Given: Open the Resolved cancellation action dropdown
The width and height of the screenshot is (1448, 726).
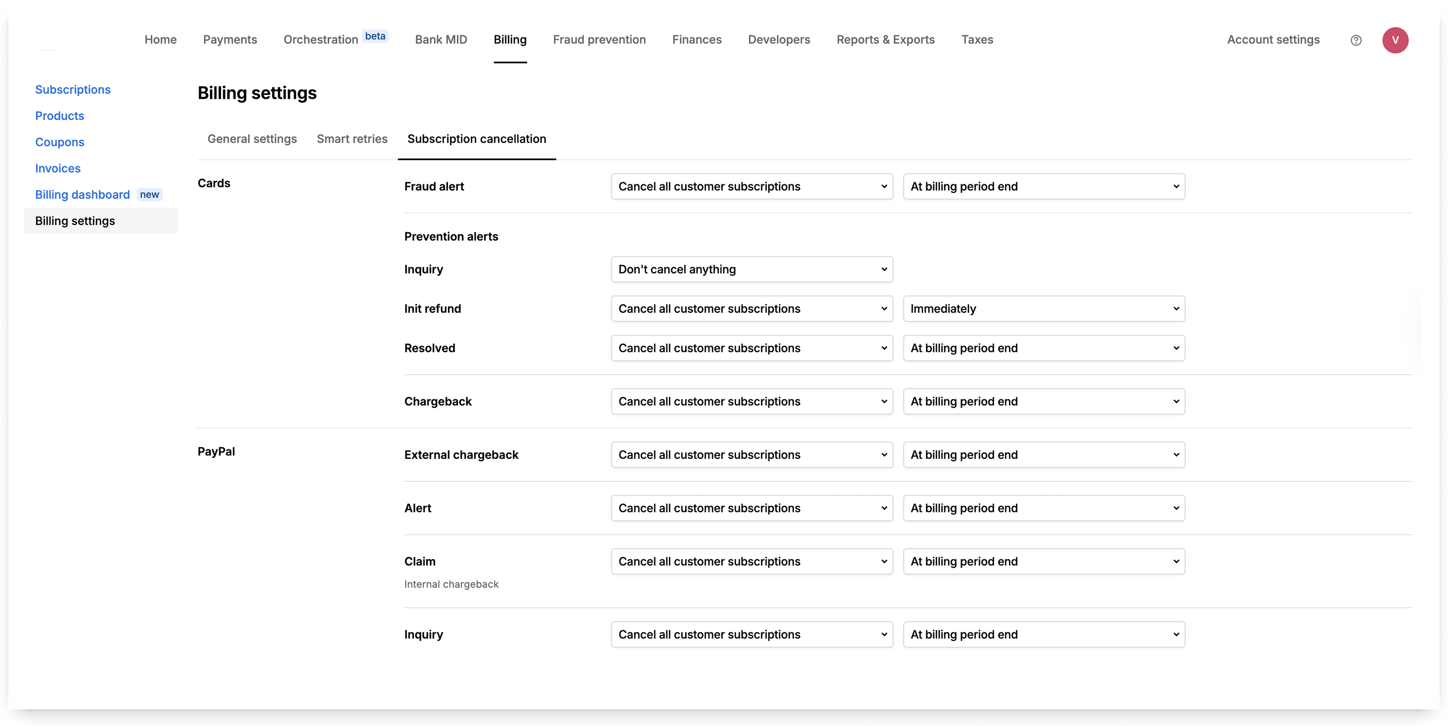Looking at the screenshot, I should 752,347.
